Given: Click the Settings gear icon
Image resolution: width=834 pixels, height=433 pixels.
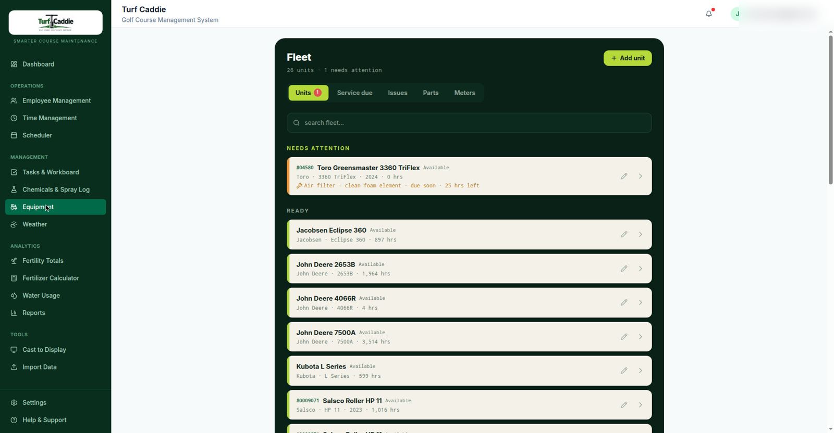Looking at the screenshot, I should pos(14,403).
